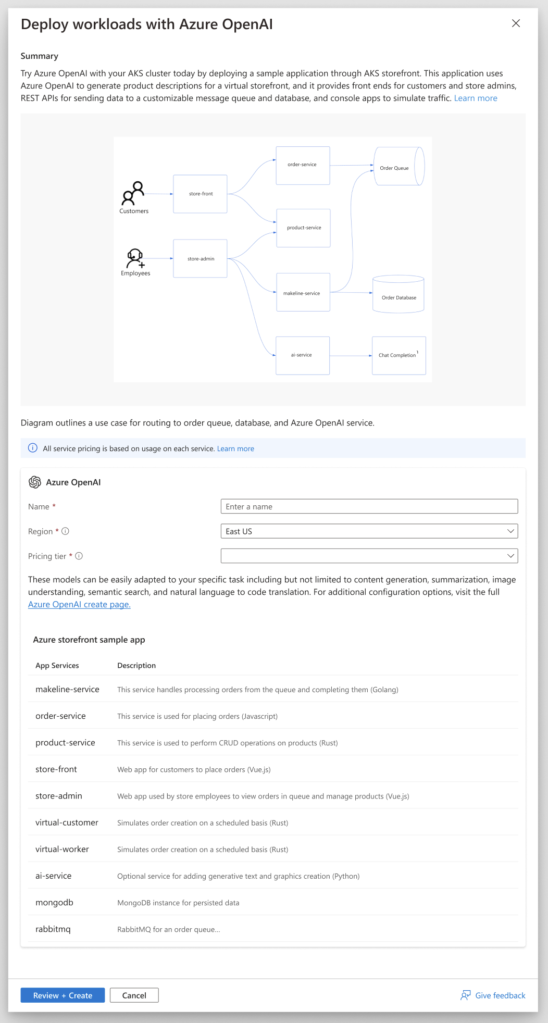548x1023 pixels.
Task: Click the info icon in pricing banner
Action: [33, 448]
